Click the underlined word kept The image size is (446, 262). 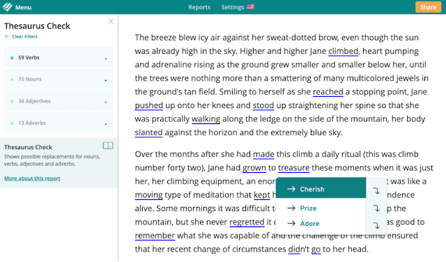pyautogui.click(x=262, y=195)
